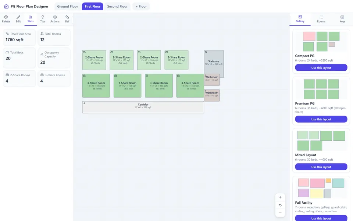Image resolution: width=353 pixels, height=221 pixels.
Task: Select the fourth 2-Share Room block
Action: point(176,60)
